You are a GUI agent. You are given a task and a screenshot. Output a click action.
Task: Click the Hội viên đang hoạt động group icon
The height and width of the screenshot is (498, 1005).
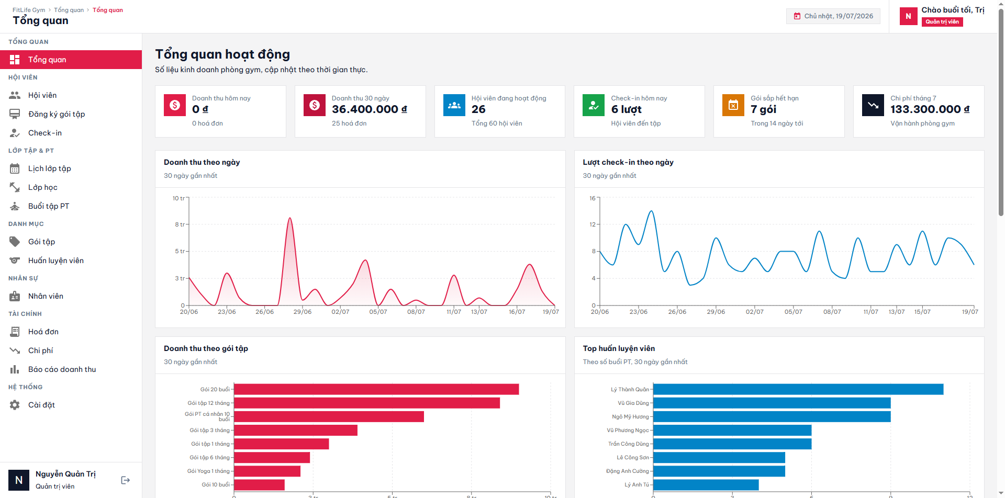[x=454, y=105]
